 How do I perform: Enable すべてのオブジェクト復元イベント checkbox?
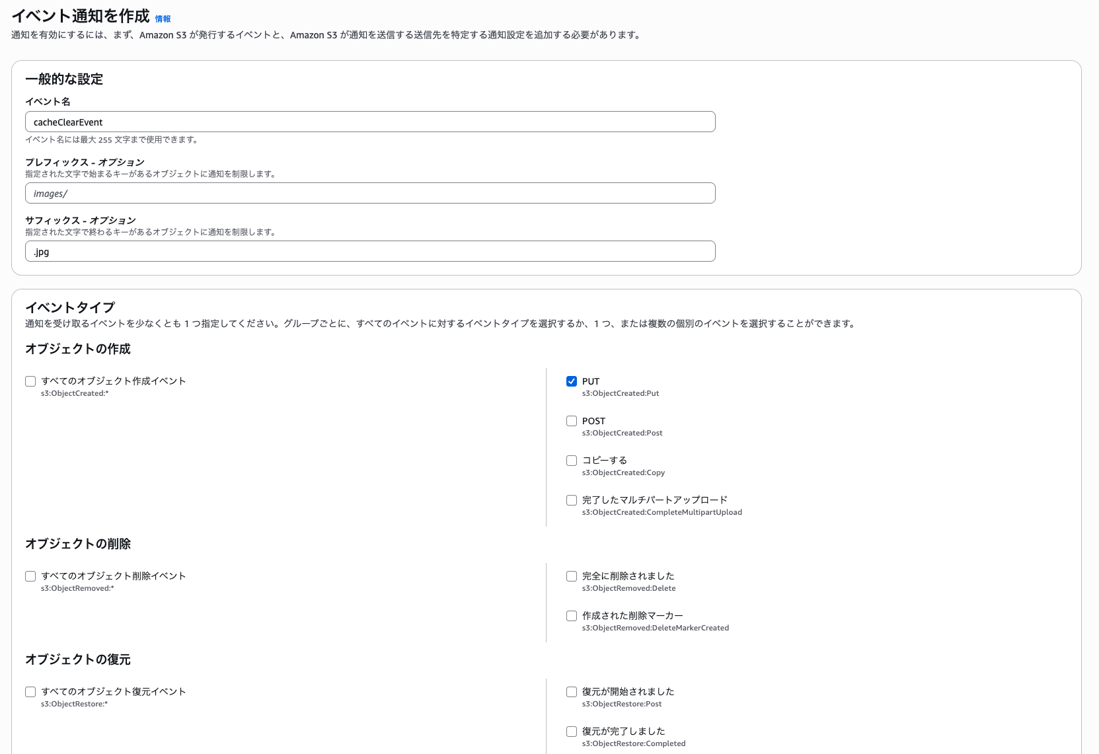click(30, 692)
